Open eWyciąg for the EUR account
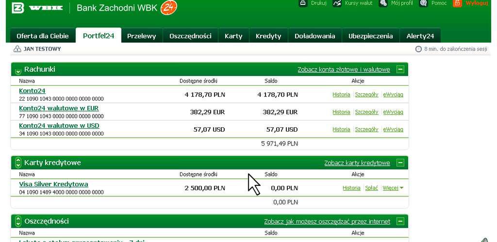497x242 pixels. pos(393,112)
